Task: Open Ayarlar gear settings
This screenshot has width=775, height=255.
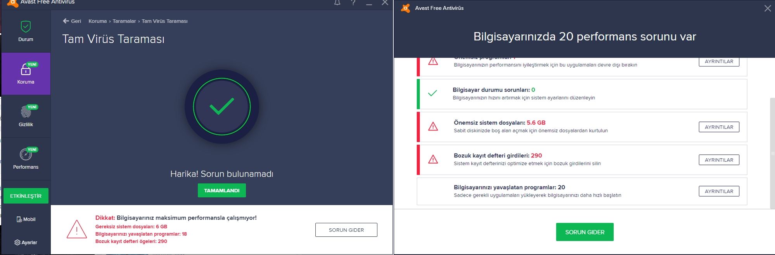Action: click(x=26, y=242)
